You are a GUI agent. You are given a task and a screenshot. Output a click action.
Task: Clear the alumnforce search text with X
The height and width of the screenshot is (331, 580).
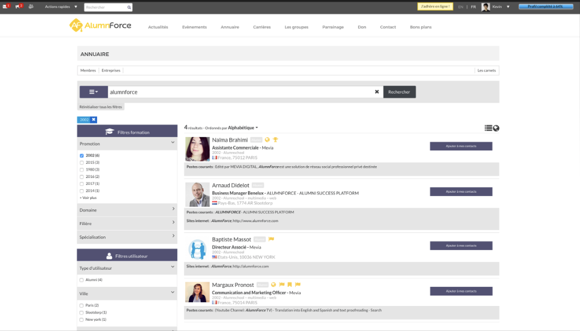pos(377,92)
